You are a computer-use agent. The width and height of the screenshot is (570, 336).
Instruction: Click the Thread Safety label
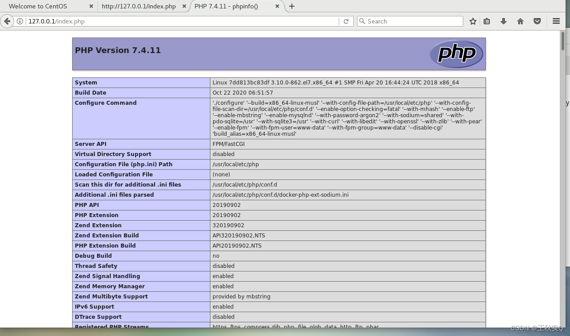(96, 266)
